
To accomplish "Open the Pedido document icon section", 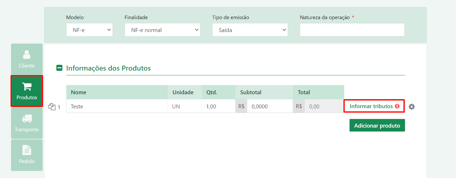I will click(x=27, y=155).
